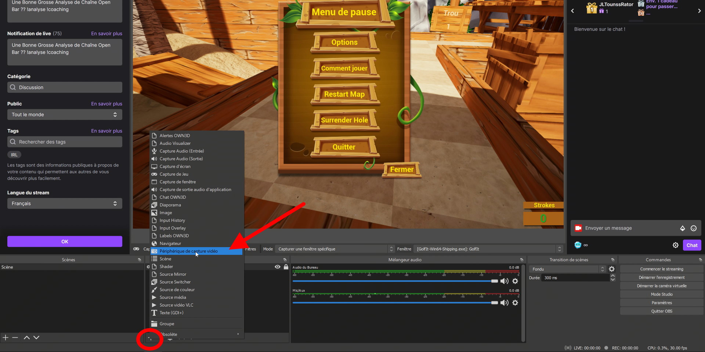
Task: Click the channel points icon below chat
Action: tap(578, 245)
